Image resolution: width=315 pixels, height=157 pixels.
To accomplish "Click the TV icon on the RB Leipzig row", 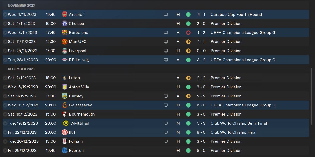I will click(166, 60).
